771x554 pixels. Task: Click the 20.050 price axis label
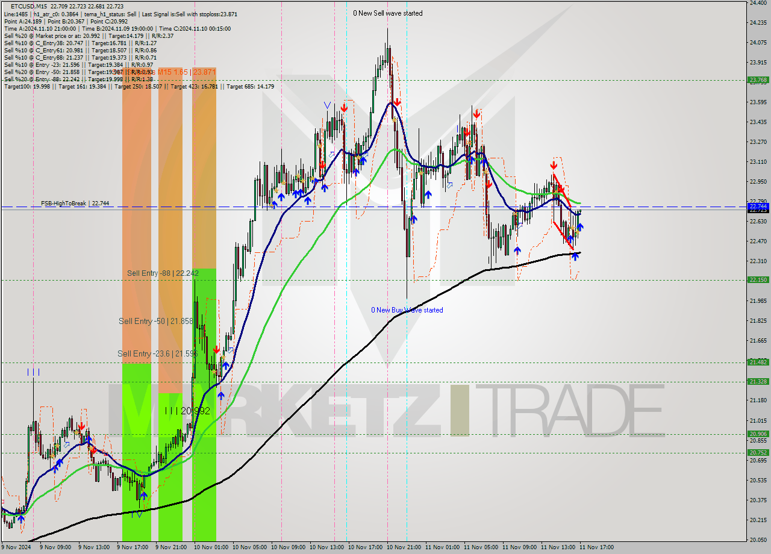758,540
